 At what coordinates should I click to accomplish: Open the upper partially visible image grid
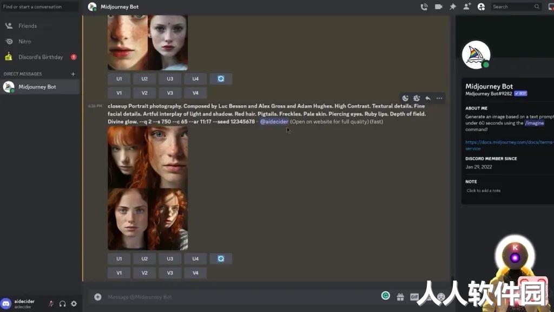pos(148,42)
